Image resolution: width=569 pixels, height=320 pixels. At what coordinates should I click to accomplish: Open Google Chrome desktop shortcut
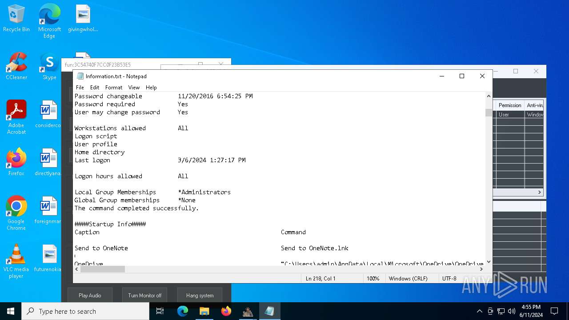(16, 213)
